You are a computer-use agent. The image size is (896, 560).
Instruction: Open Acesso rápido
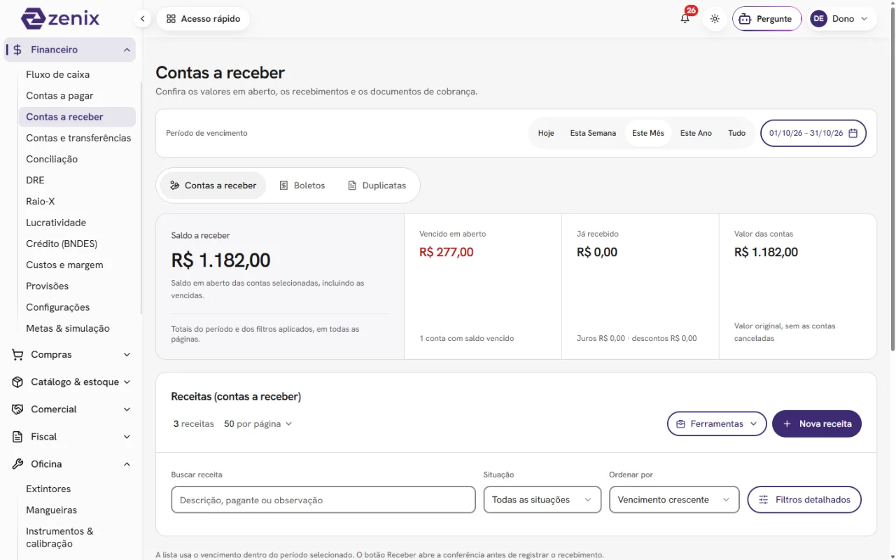tap(203, 19)
